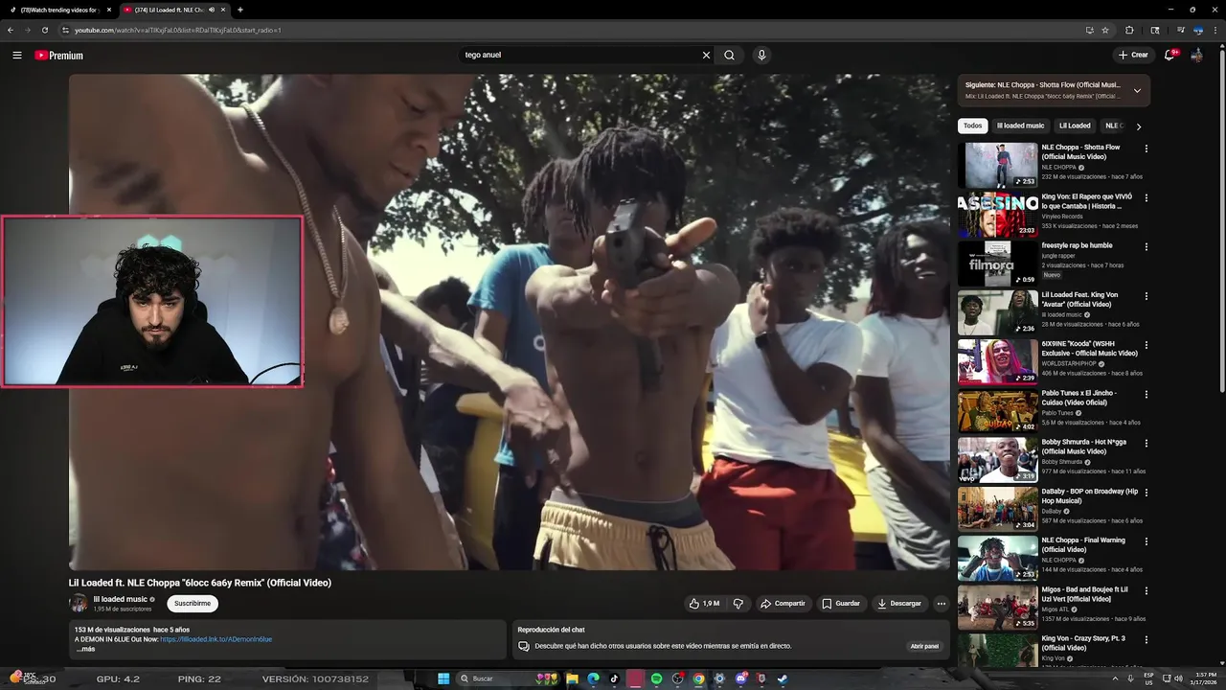Open options for Shotta Flow video
Viewport: 1226px width, 690px height.
1146,149
